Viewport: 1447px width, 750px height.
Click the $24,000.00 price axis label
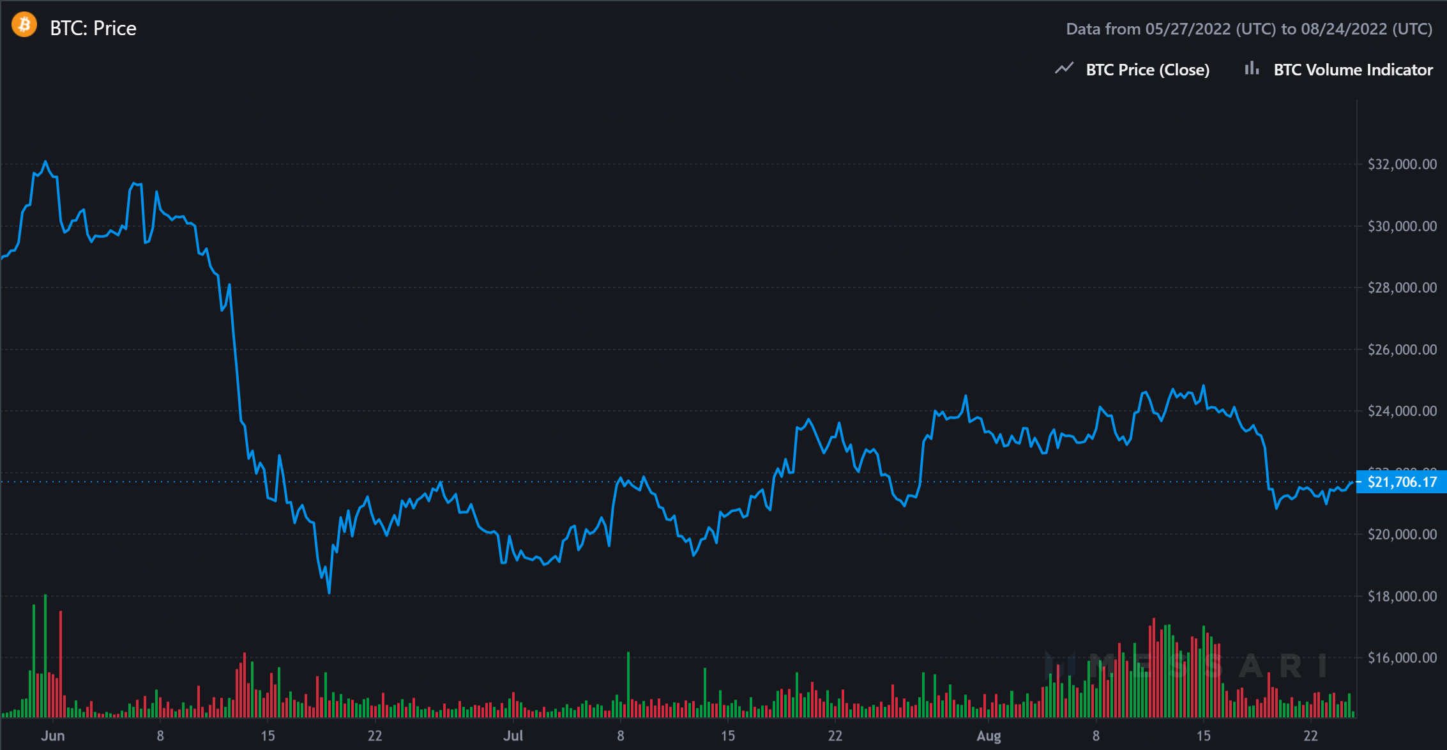1402,411
